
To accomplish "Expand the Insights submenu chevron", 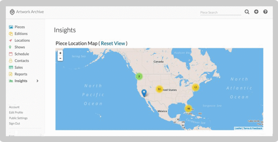I will [38, 81].
